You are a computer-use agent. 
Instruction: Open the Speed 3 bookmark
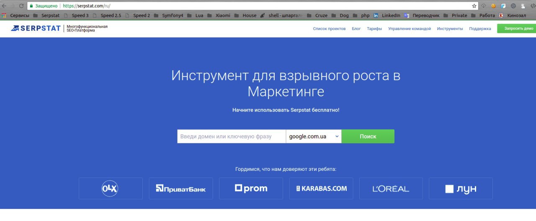[x=76, y=15]
